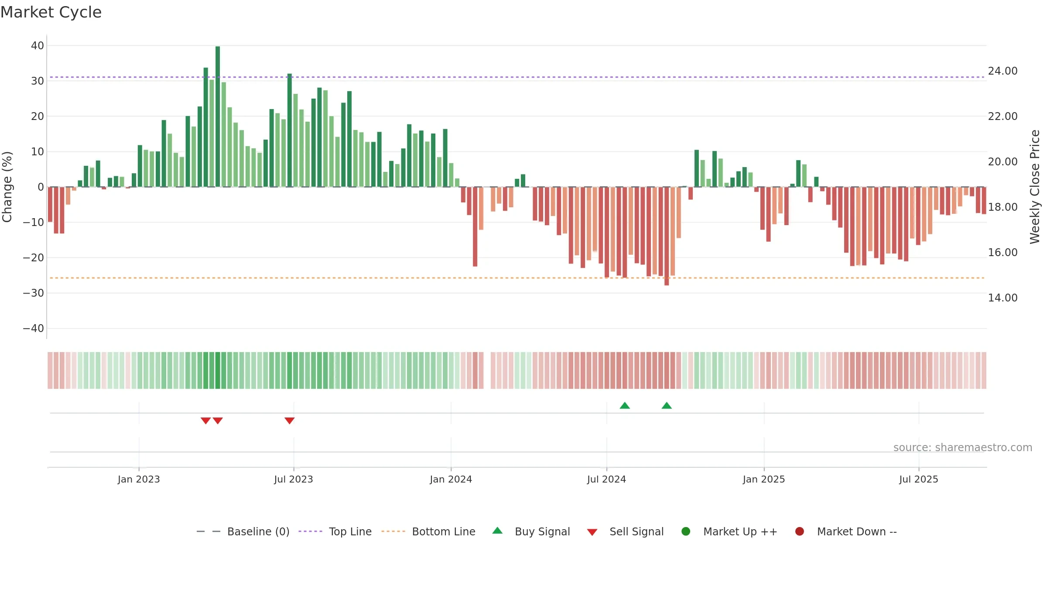This screenshot has height=589, width=1047.
Task: Click the 18.00 price axis value
Action: pyautogui.click(x=1003, y=207)
